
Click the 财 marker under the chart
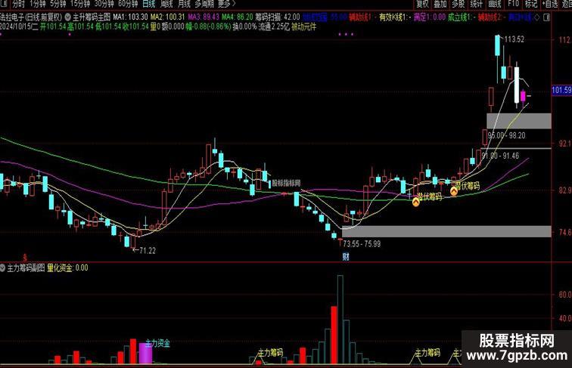pyautogui.click(x=346, y=256)
